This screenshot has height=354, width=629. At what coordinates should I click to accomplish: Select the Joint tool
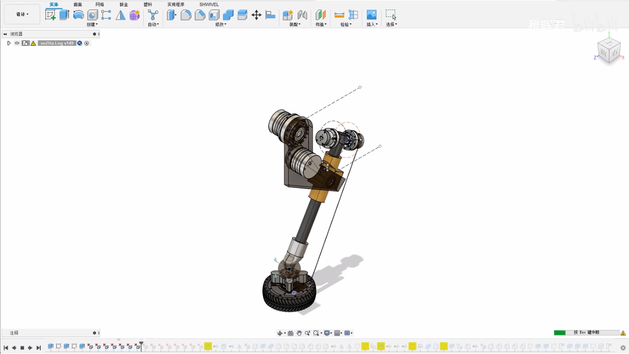(x=302, y=15)
